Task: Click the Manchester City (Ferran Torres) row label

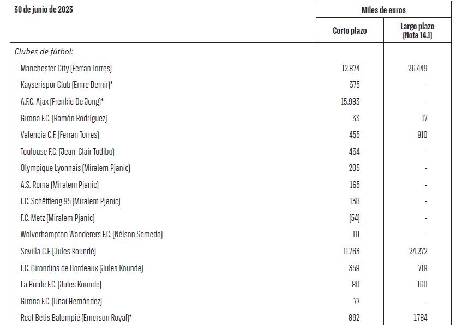Action: [x=66, y=69]
